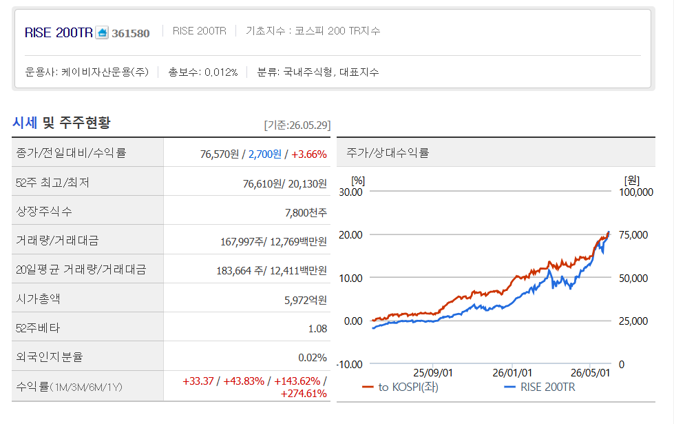Click the 1Y return +274.61%
674x424 pixels.
304,394
